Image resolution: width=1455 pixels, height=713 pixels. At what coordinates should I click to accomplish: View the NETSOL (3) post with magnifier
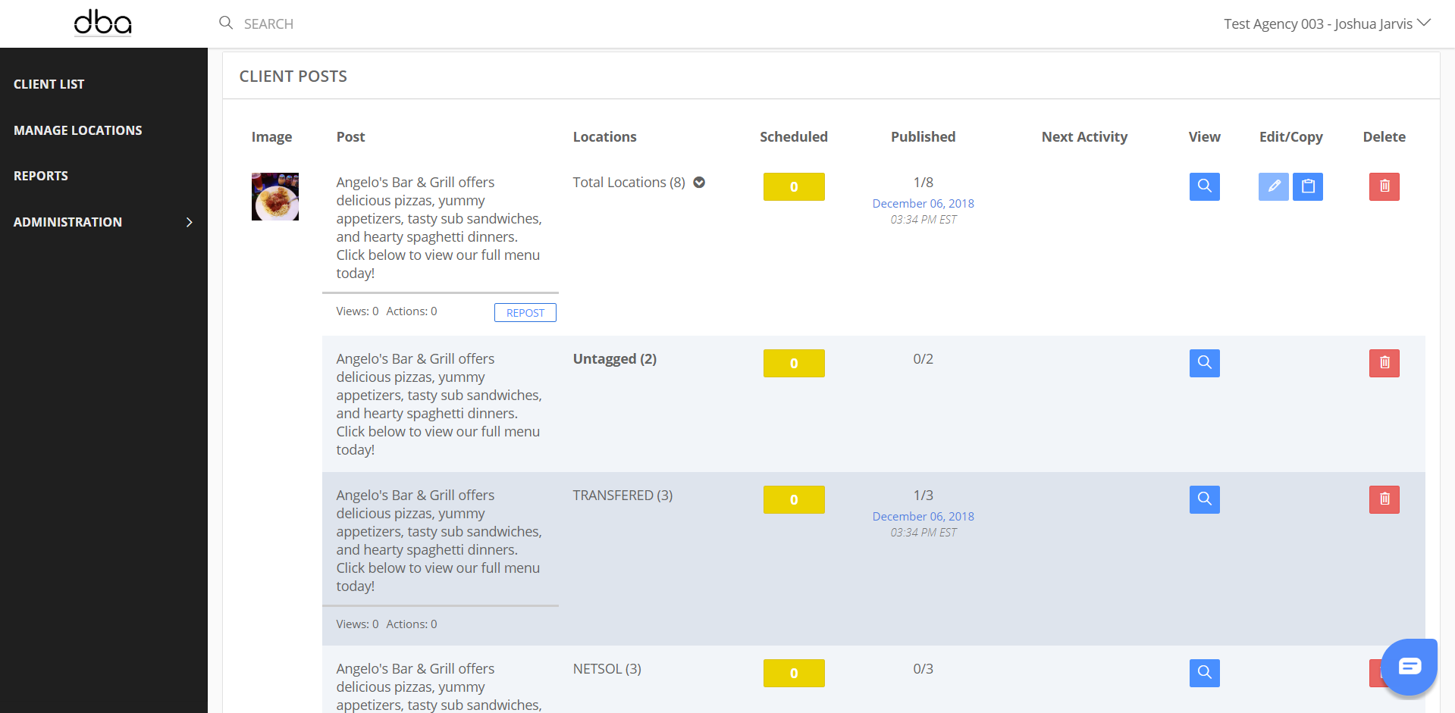click(1204, 673)
